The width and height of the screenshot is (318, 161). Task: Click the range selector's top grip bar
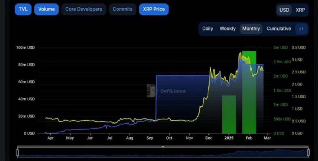(163, 147)
